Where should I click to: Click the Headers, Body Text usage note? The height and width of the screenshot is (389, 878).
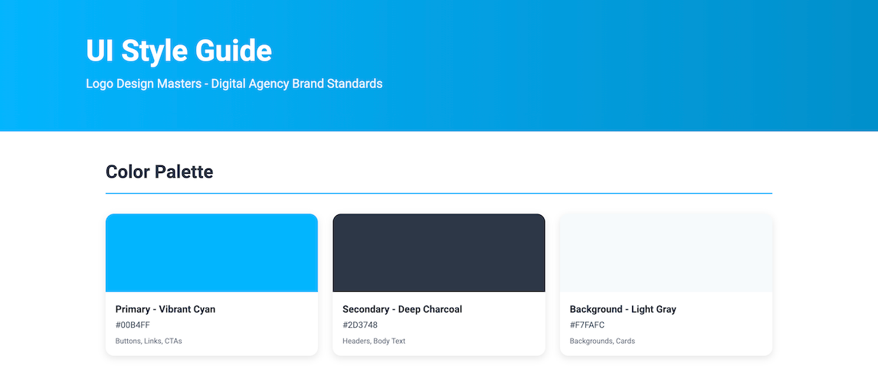(x=374, y=341)
